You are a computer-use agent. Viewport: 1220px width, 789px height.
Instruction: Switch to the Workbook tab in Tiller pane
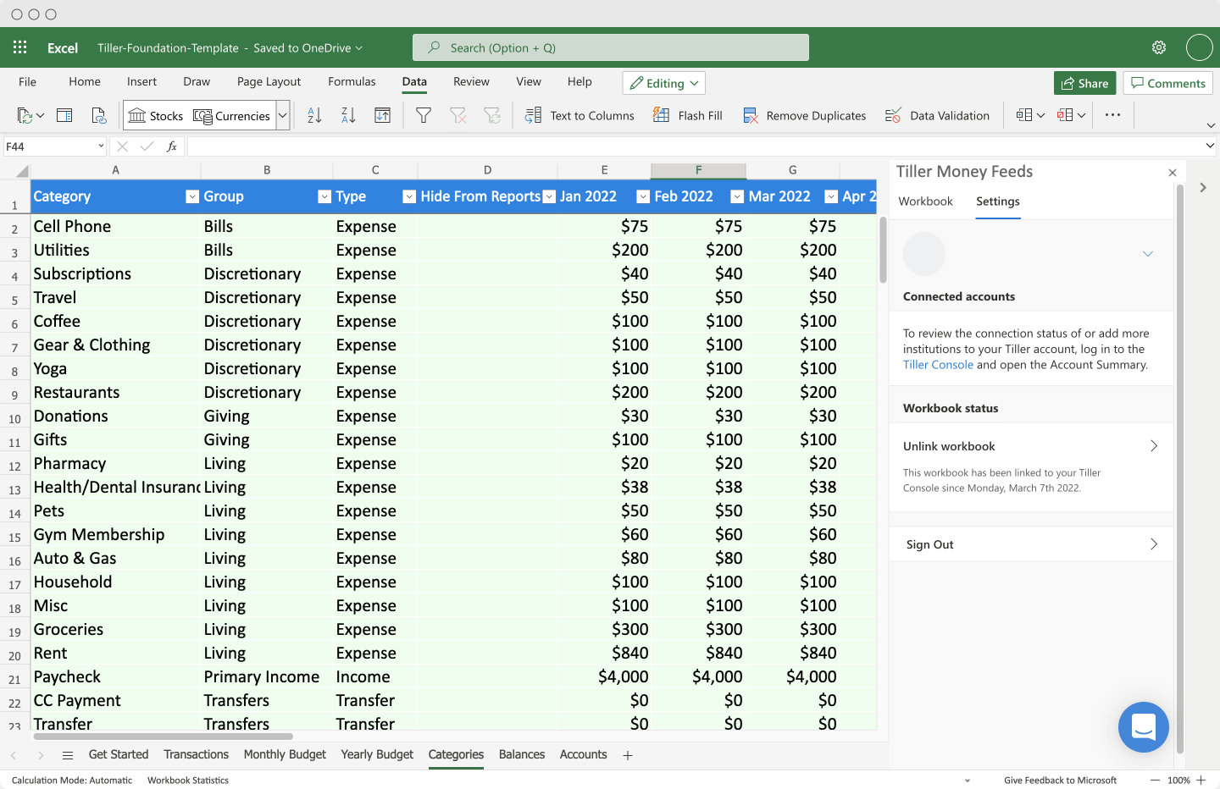[x=925, y=201]
